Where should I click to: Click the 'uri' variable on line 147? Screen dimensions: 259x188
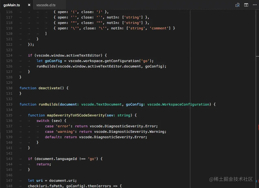click(x=40, y=180)
